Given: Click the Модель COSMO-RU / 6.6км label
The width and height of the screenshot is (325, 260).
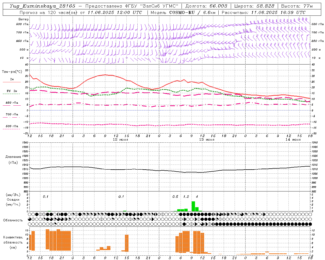Looking at the screenshot, I should point(183,12).
